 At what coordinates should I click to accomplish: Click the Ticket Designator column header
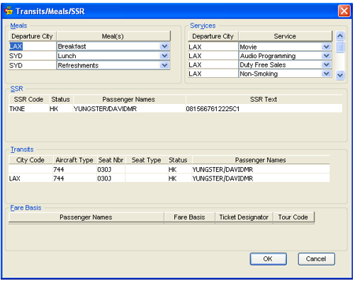tap(244, 217)
